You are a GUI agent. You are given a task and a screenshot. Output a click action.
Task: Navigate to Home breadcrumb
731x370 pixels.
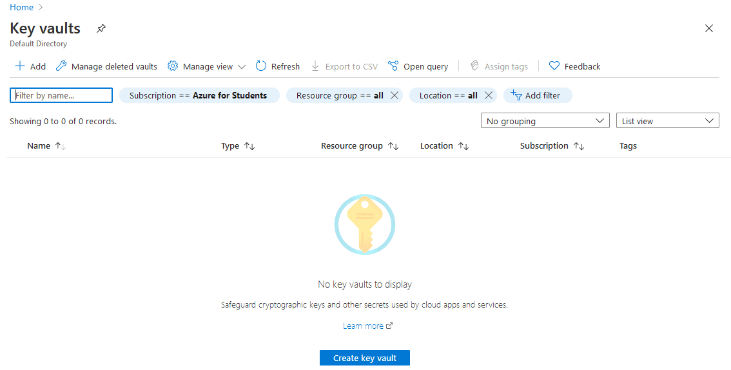pos(21,8)
